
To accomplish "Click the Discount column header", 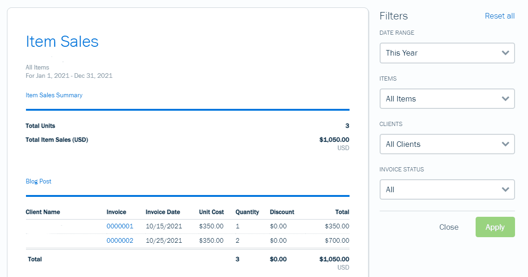I will [x=282, y=212].
